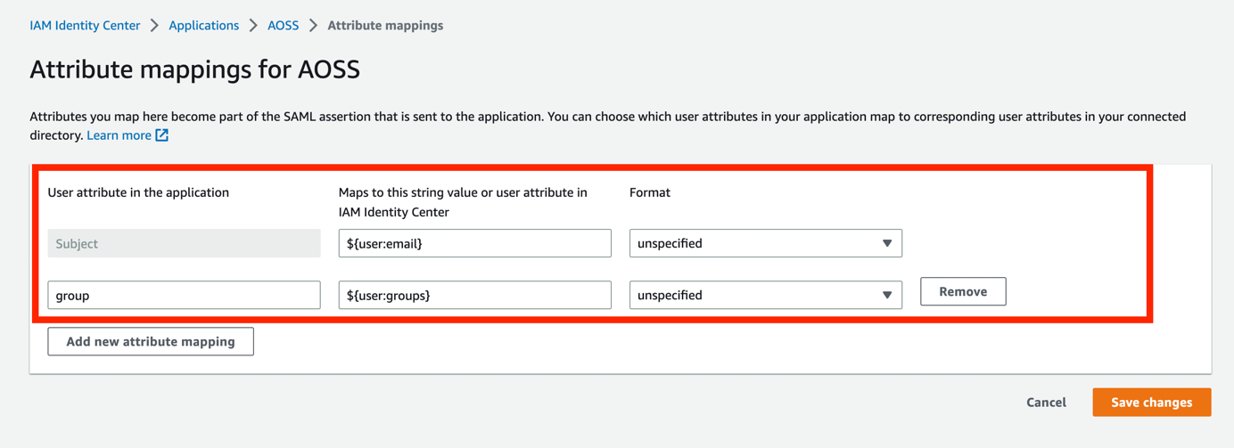1234x448 pixels.
Task: Click the Learn more link
Action: (x=119, y=135)
